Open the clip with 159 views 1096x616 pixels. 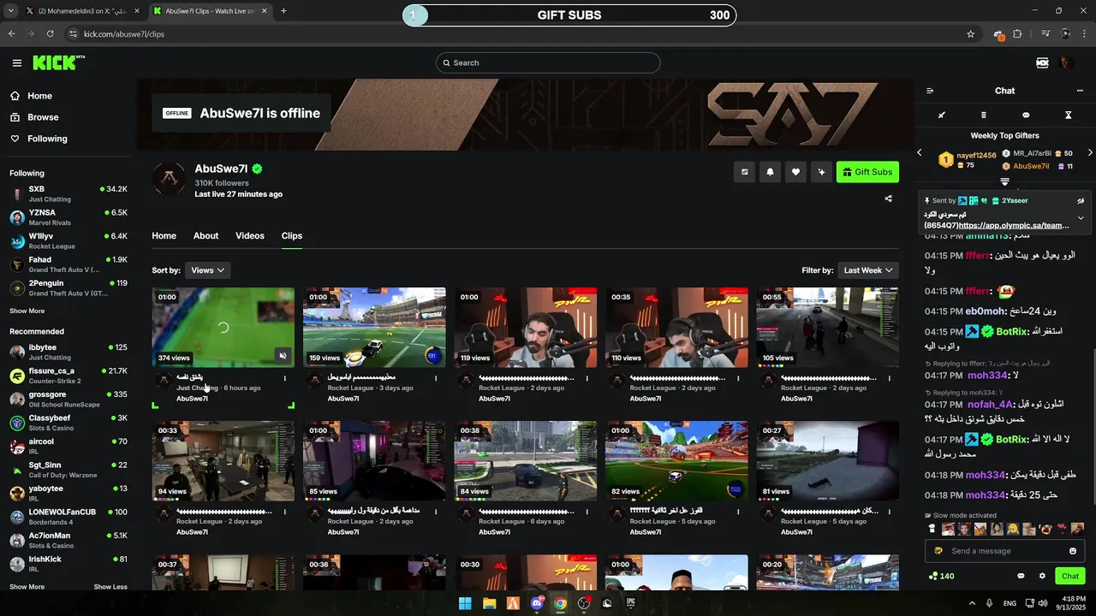374,328
